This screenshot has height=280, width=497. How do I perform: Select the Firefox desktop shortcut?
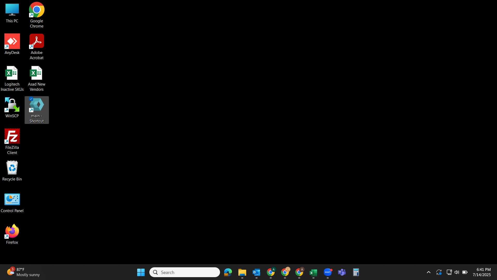coord(12,234)
